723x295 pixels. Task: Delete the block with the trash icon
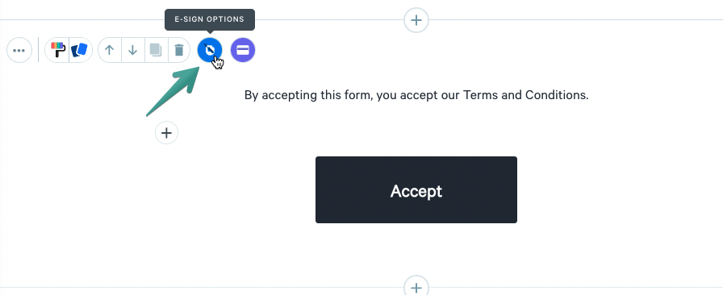click(x=179, y=50)
